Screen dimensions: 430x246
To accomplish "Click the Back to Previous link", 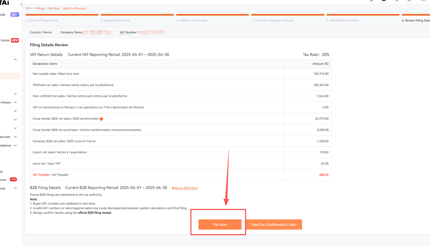I will pos(75,8).
